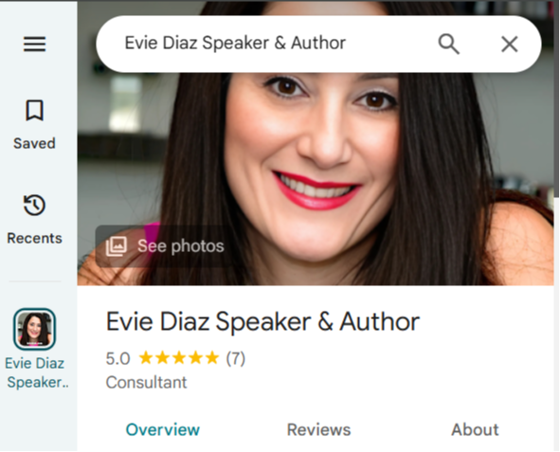Select the Evie Diaz sidebar thumbnail

34,329
